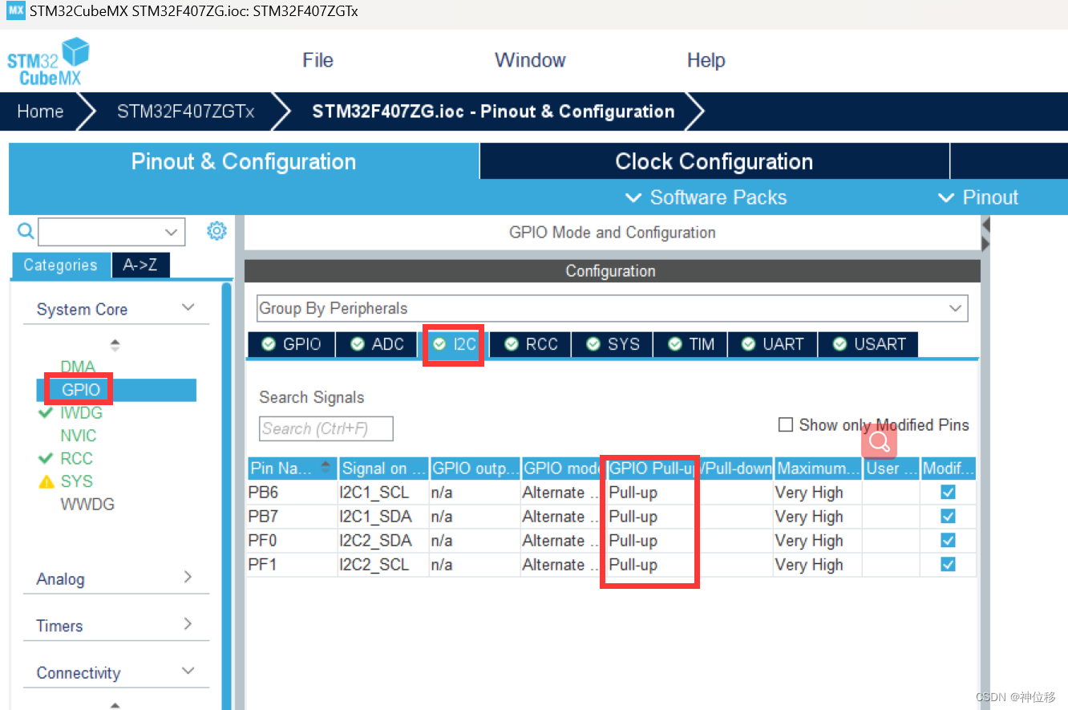Select the USART peripheral tab

pyautogui.click(x=868, y=344)
